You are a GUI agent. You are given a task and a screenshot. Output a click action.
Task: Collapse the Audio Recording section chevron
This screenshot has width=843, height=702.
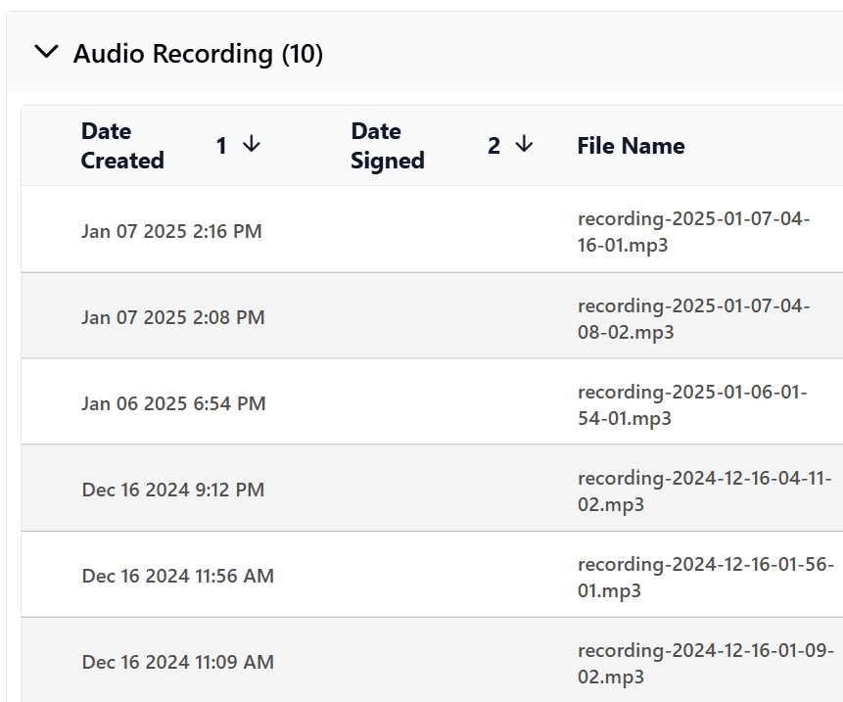tap(46, 53)
